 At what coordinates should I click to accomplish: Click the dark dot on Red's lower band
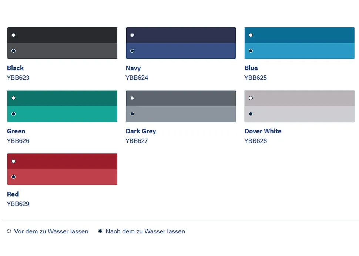(13, 177)
